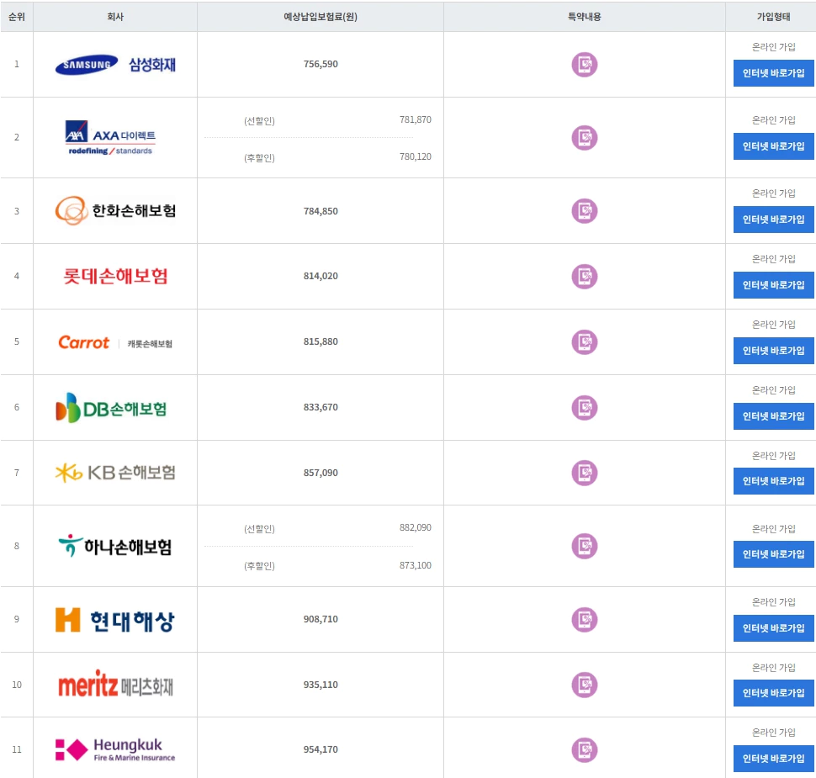
Task: Click the 하나손해보험 logo
Action: 115,546
